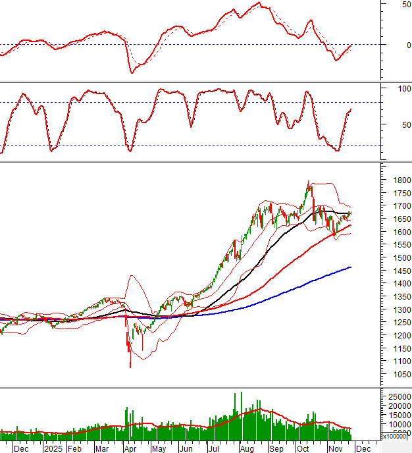412x453 pixels.
Task: Click the Jun label on the time axis
Action: coord(188,448)
